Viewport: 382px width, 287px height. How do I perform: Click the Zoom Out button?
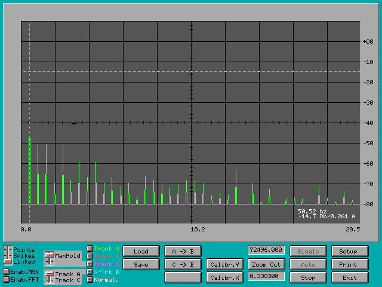coord(266,264)
